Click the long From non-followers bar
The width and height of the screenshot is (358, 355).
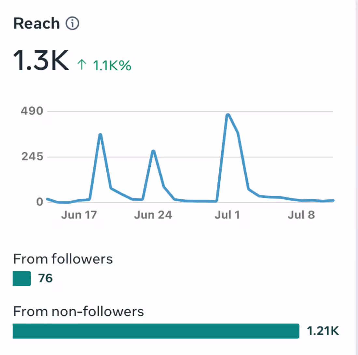(x=156, y=331)
